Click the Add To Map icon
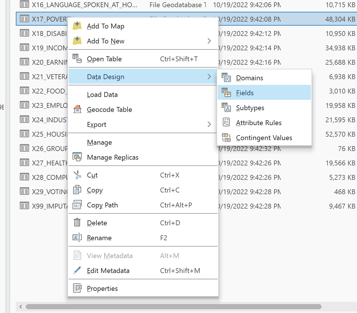357x313 pixels. click(x=77, y=26)
